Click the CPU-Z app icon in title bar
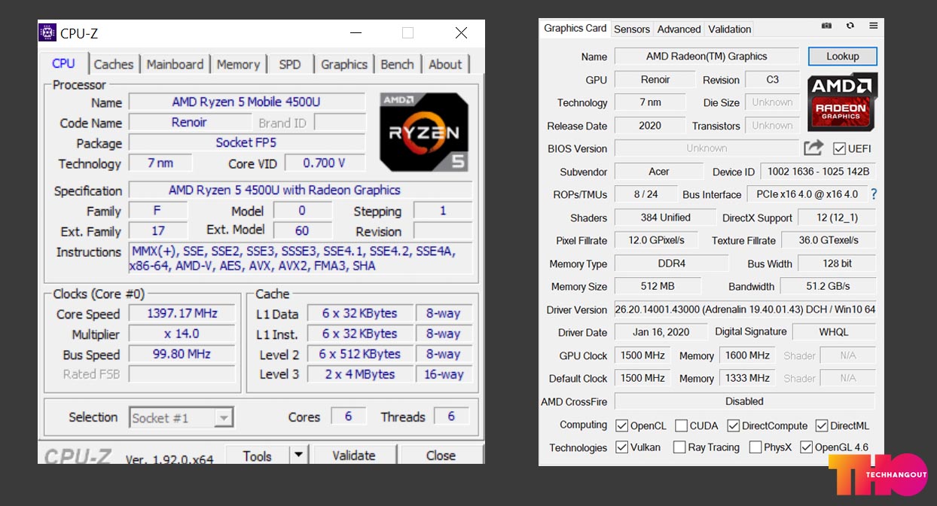Viewport: 937px width, 506px height. [x=47, y=33]
